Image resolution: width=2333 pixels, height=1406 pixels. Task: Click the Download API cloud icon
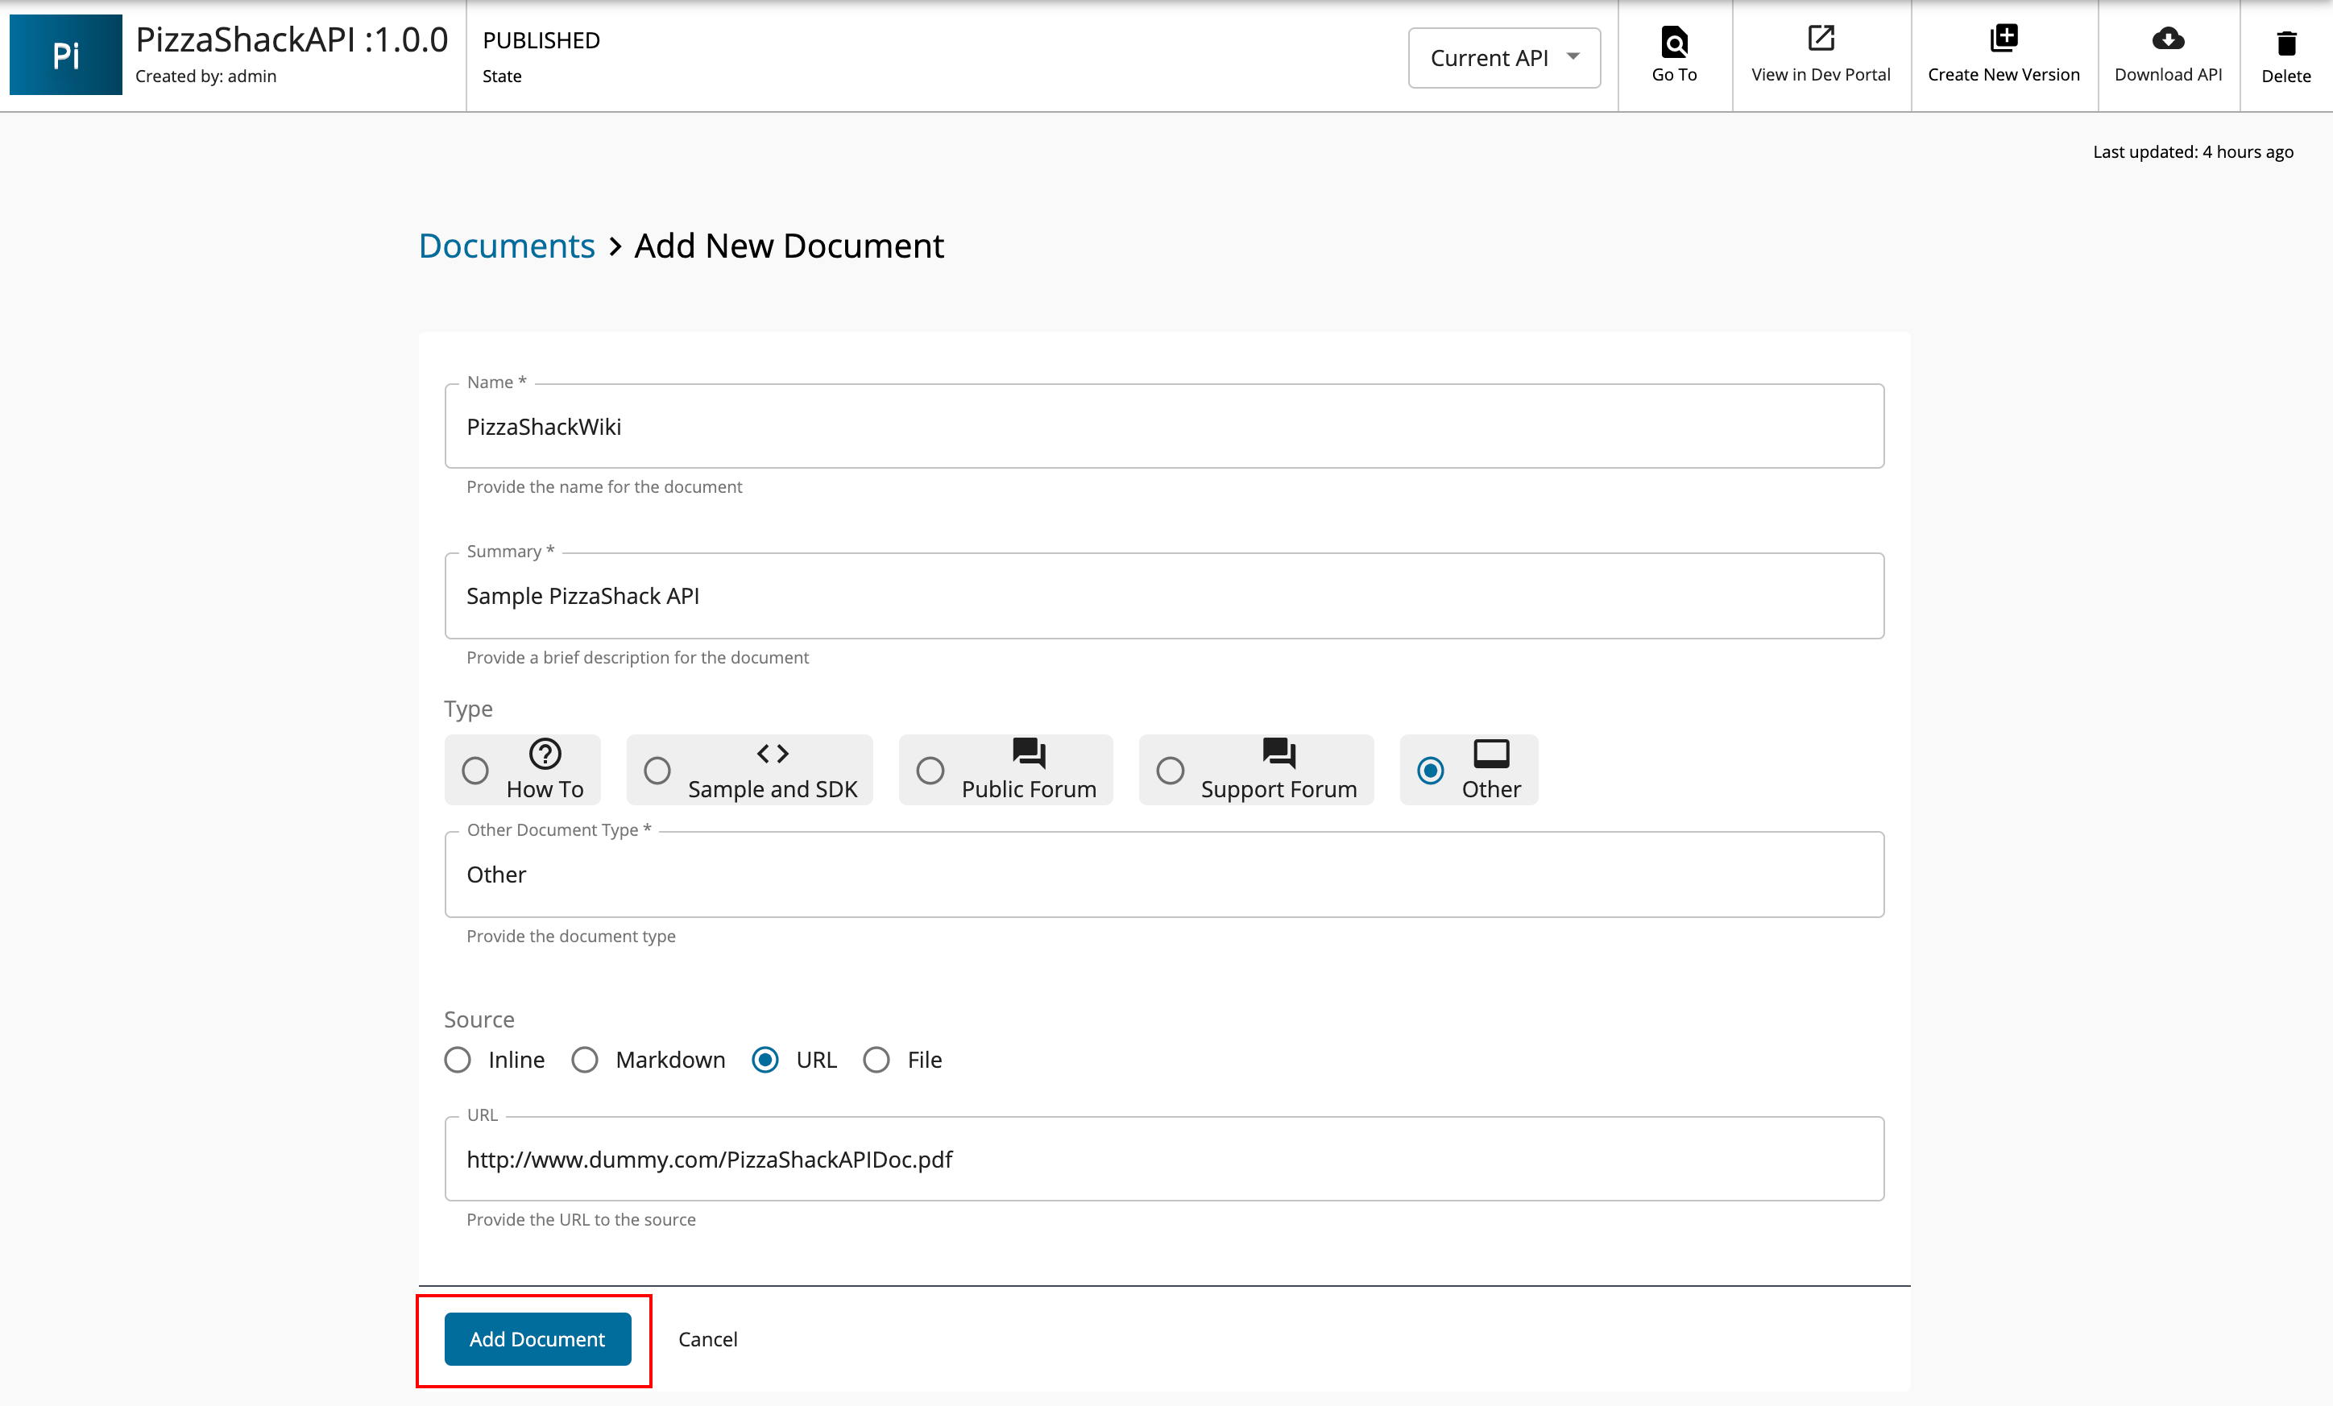[x=2167, y=39]
